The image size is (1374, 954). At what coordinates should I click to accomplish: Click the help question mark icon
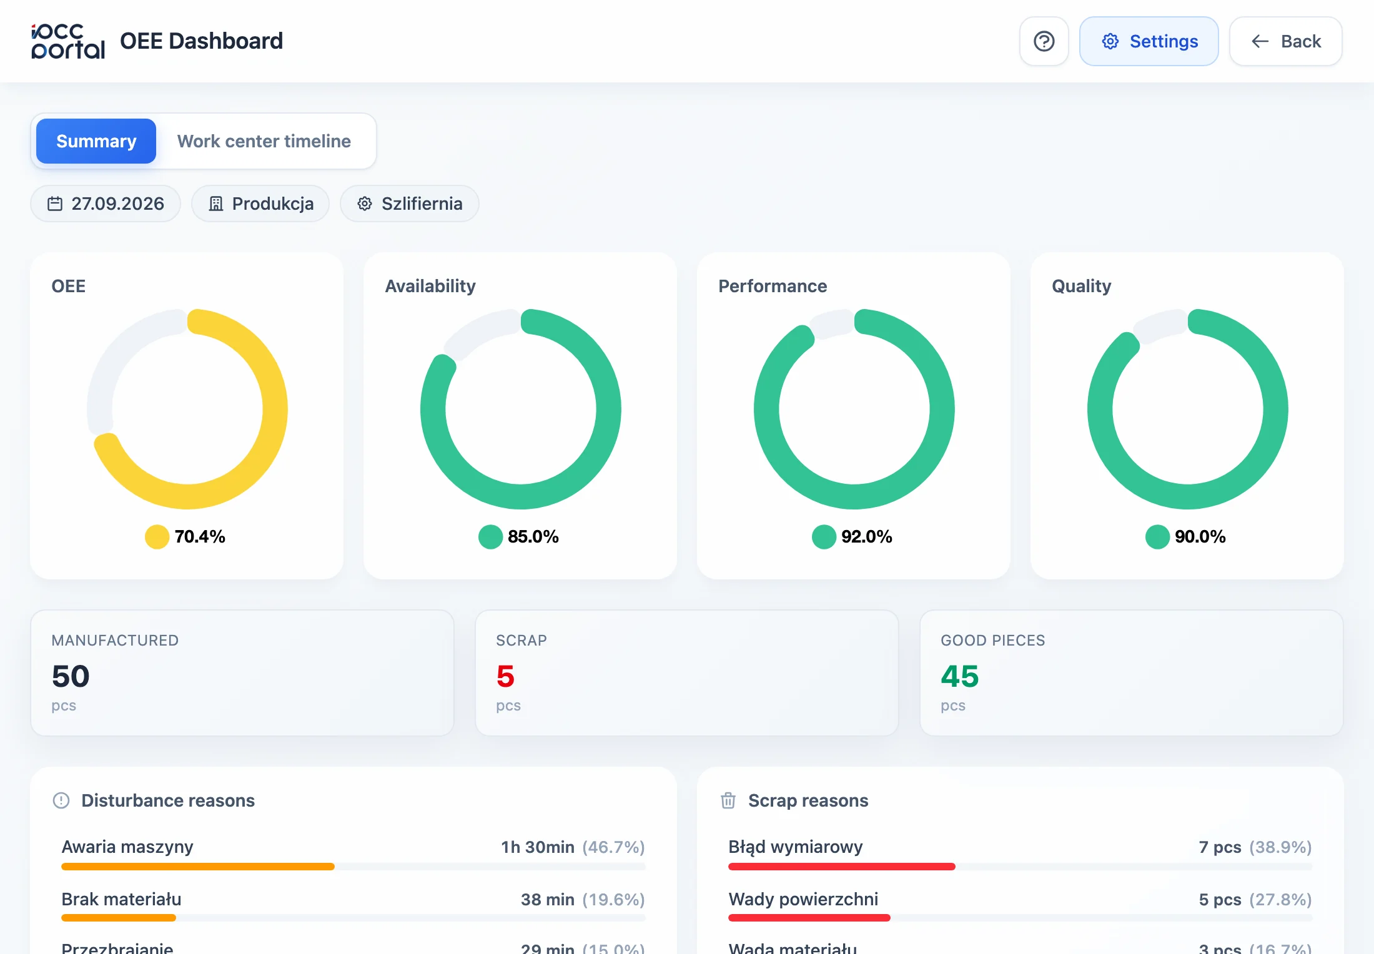1044,41
